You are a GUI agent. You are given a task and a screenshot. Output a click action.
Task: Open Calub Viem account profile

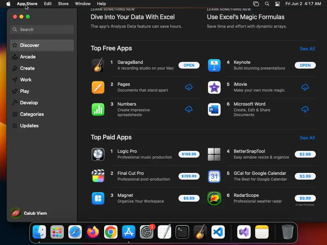coord(29,213)
